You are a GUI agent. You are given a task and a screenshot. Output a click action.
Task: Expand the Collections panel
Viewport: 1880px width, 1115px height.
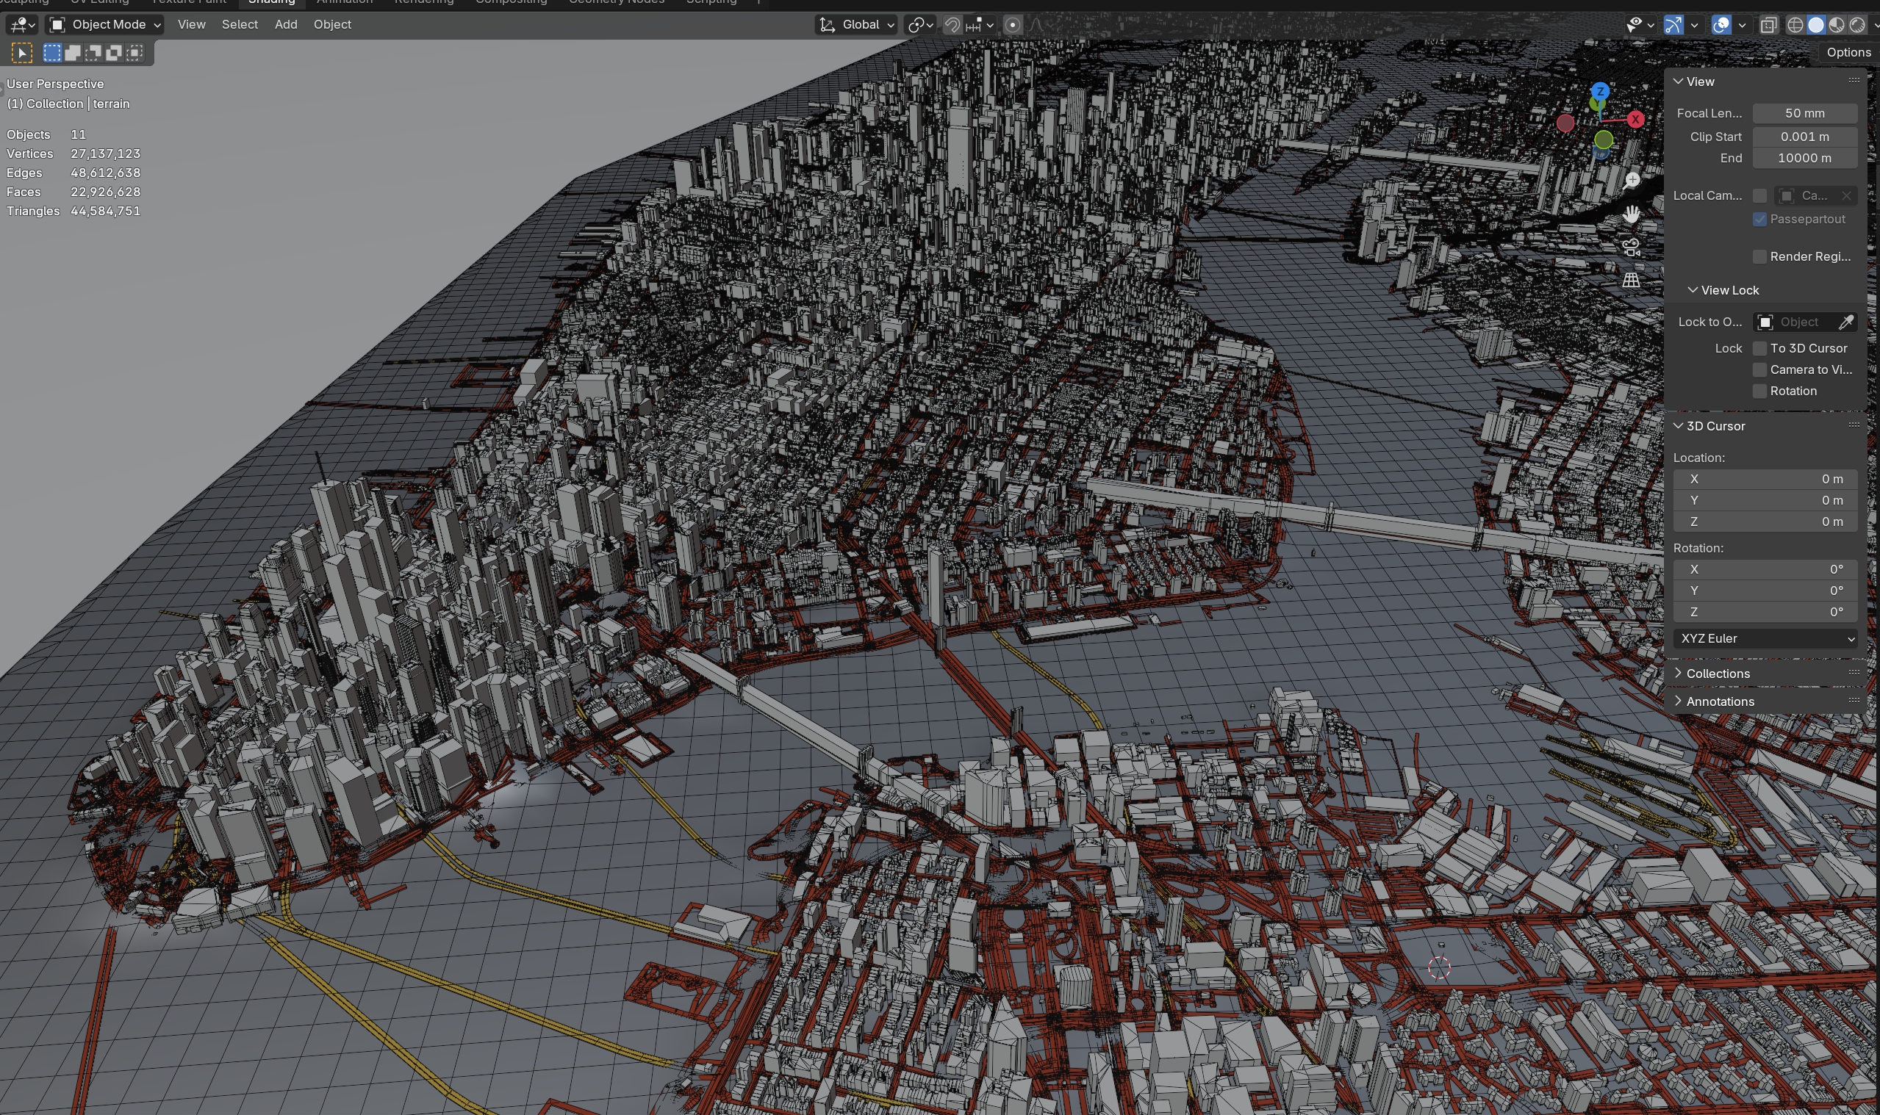[x=1717, y=674]
